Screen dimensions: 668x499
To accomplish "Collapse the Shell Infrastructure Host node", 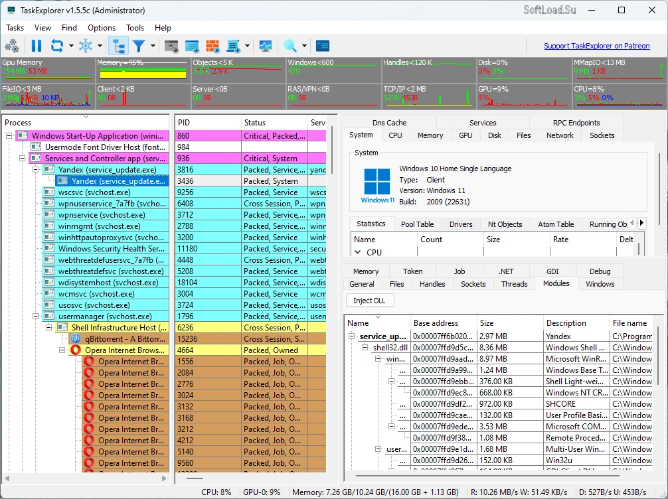I will (49, 327).
